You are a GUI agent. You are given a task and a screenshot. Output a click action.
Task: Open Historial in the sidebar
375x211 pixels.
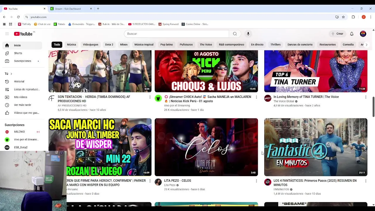[x=22, y=81]
